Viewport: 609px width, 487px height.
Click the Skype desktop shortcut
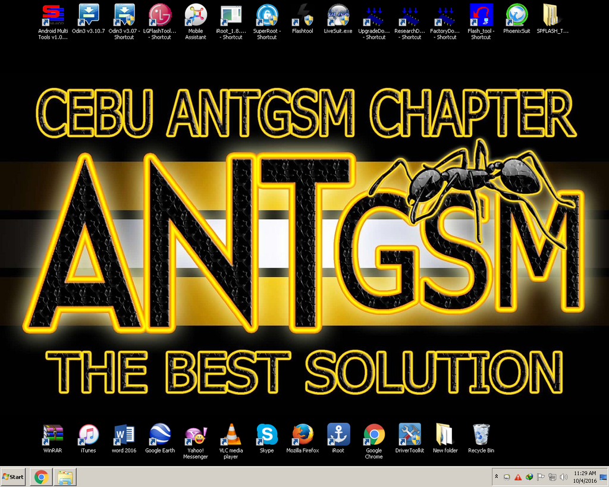click(266, 435)
